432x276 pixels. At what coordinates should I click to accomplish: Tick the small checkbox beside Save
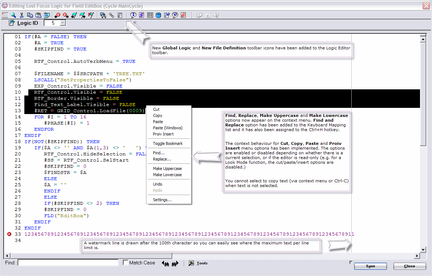pyautogui.click(x=351, y=263)
